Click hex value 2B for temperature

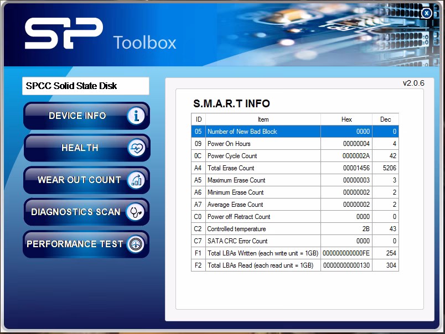[366, 229]
